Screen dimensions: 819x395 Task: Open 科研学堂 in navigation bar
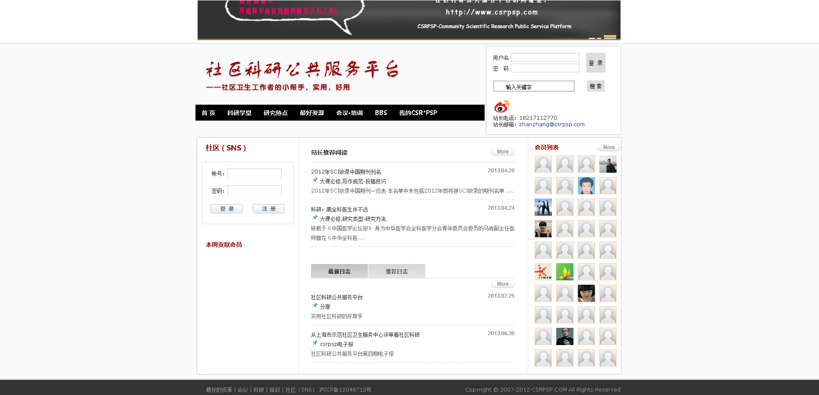pyautogui.click(x=239, y=113)
